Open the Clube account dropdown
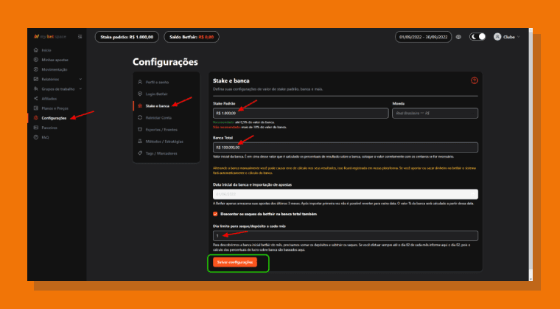This screenshot has width=560, height=309. [x=507, y=37]
